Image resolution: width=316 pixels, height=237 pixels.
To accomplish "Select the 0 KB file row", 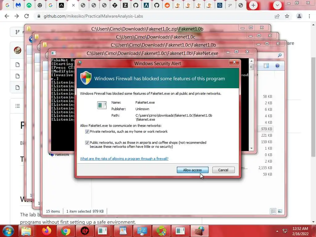I will [x=268, y=155].
